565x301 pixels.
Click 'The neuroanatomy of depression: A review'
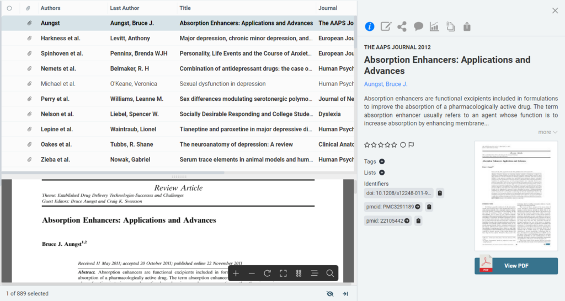coord(236,144)
